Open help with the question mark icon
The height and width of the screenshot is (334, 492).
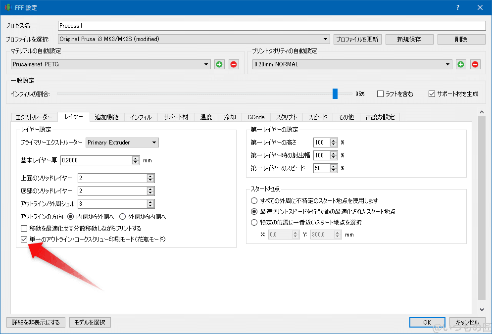(458, 7)
